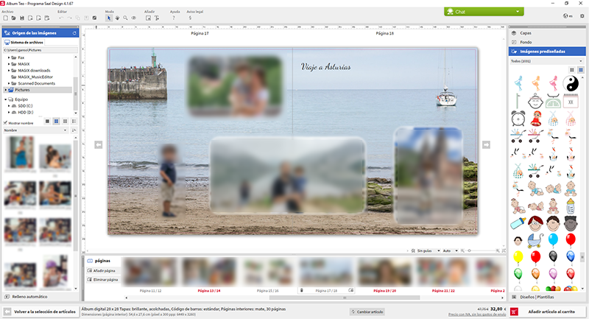Switch file browser to details list view
Image resolution: width=589 pixels, height=319 pixels.
(x=74, y=121)
